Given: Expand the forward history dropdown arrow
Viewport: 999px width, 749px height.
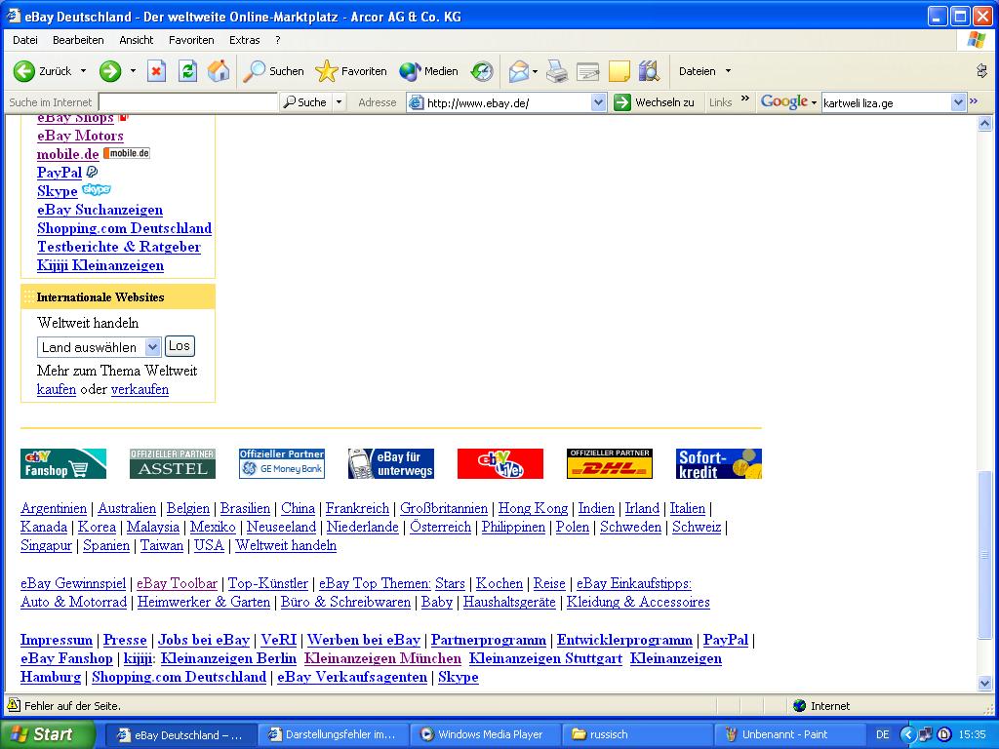Looking at the screenshot, I should pos(133,71).
